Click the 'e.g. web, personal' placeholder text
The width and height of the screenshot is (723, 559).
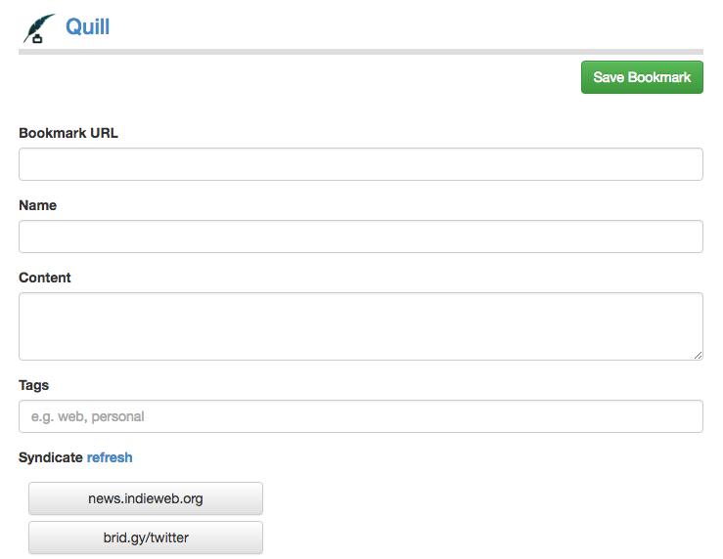pos(87,416)
